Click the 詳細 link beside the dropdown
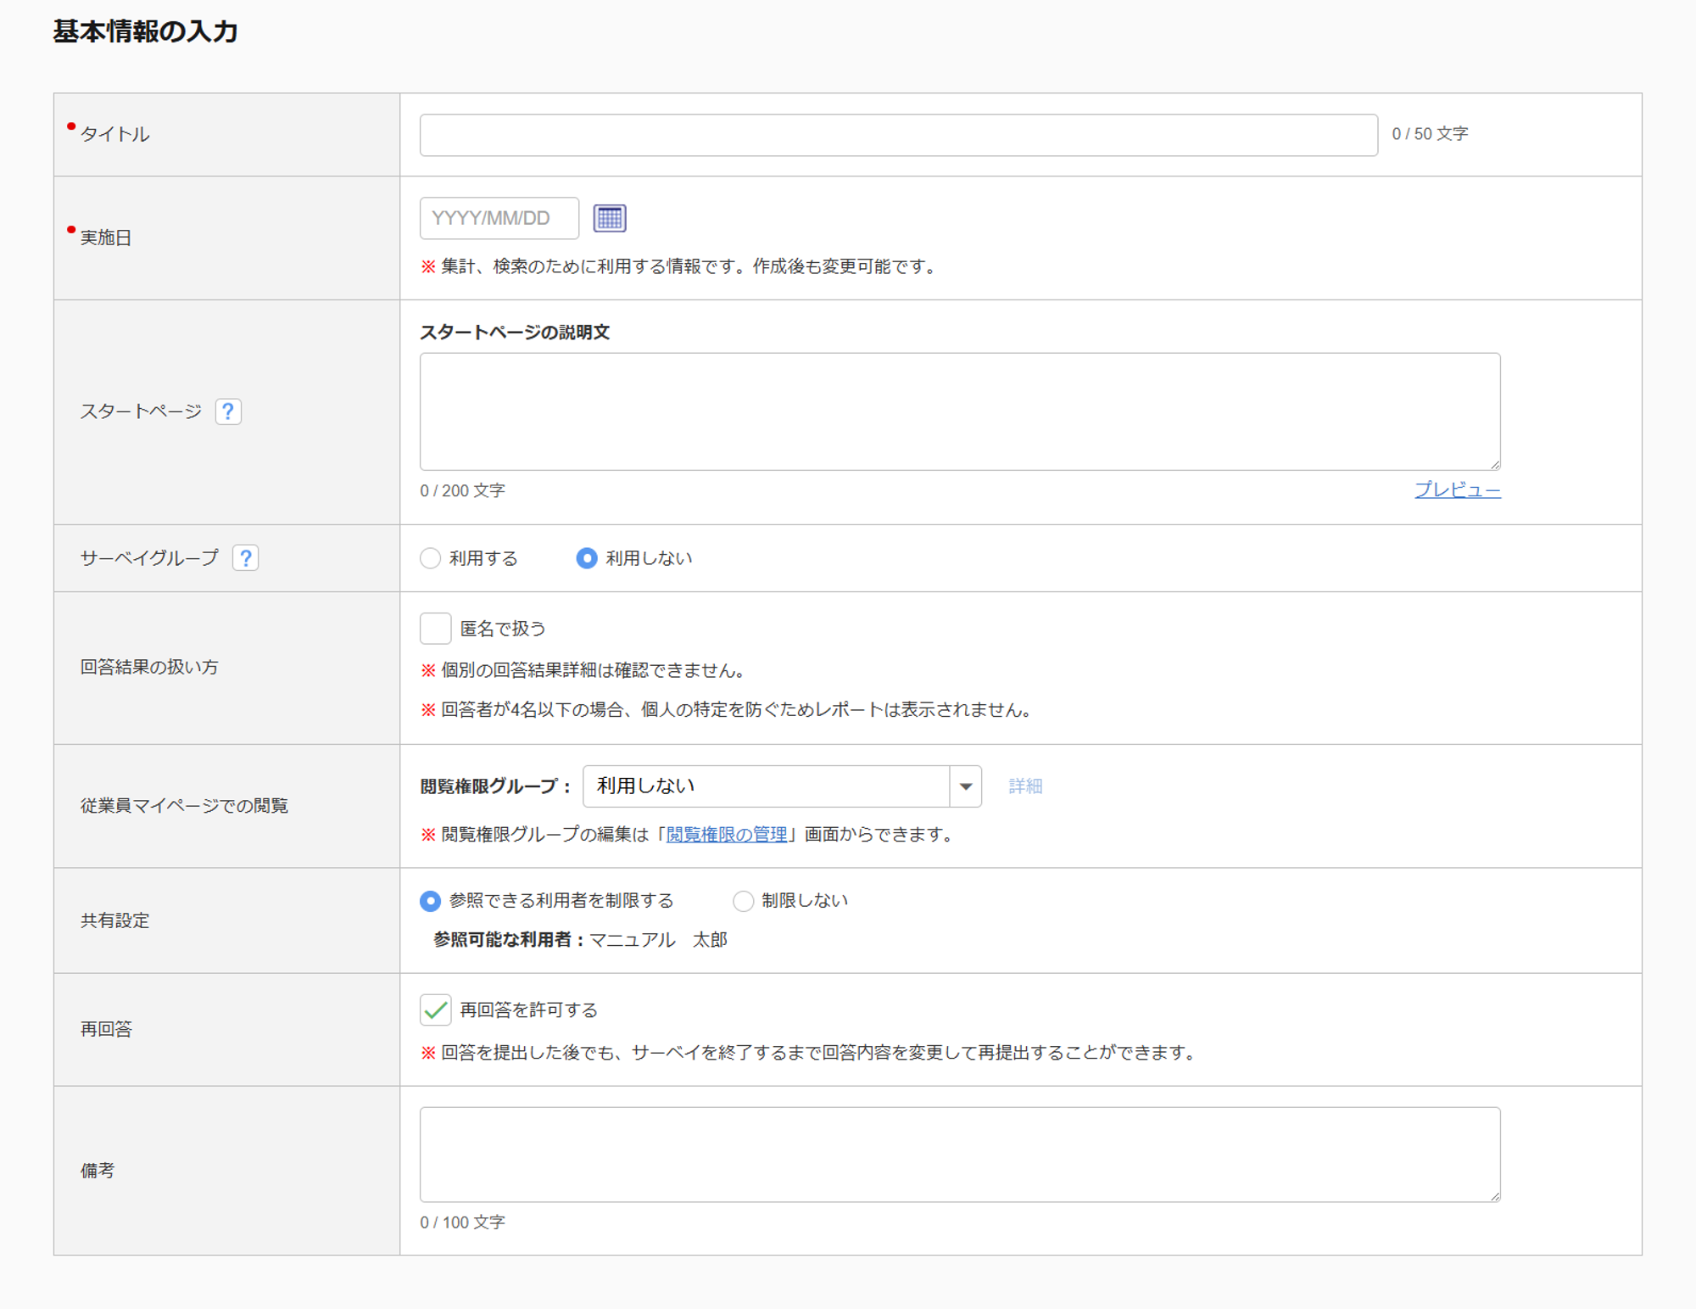Screen dimensions: 1696x1309 tap(1025, 786)
